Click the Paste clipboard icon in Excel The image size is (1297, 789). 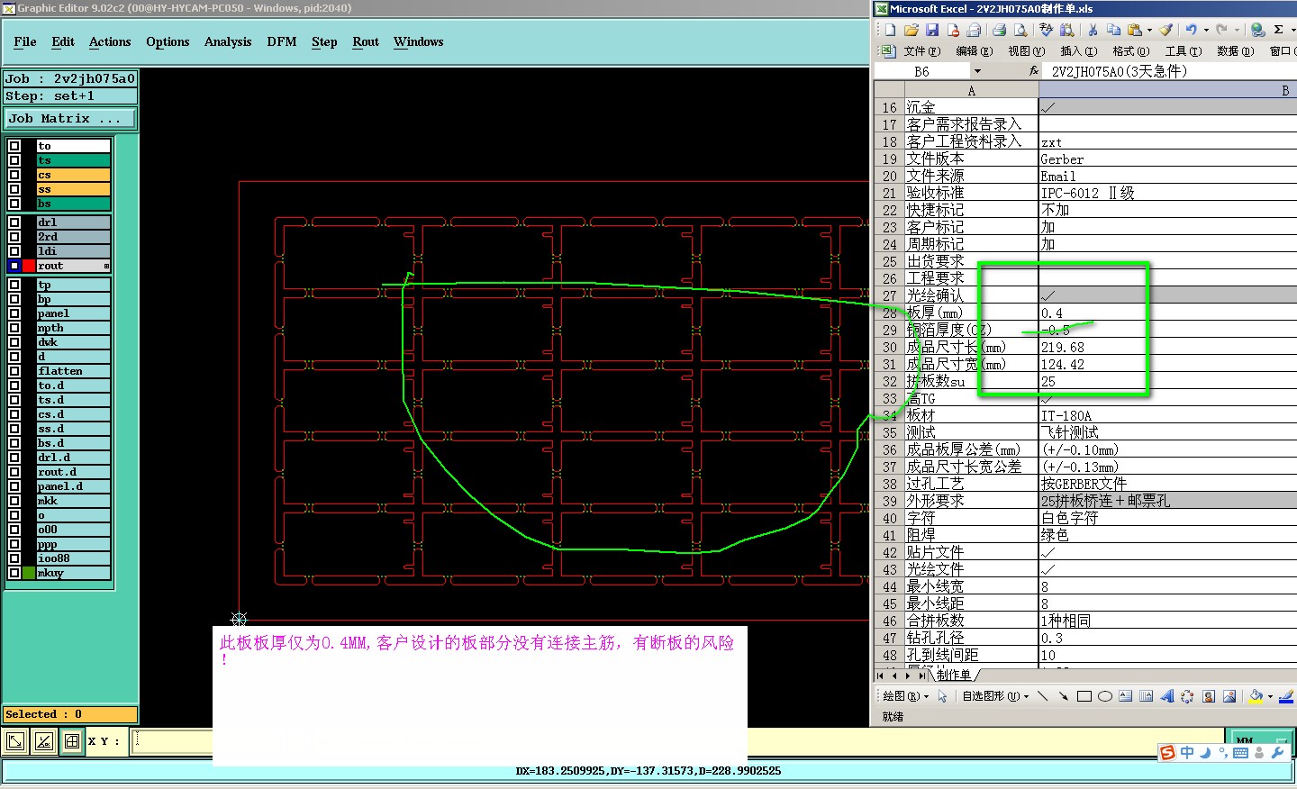click(x=1134, y=30)
